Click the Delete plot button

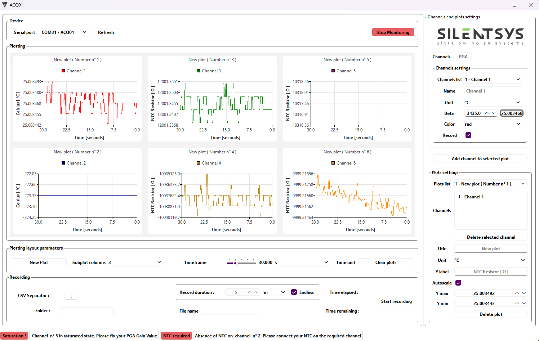click(x=491, y=314)
